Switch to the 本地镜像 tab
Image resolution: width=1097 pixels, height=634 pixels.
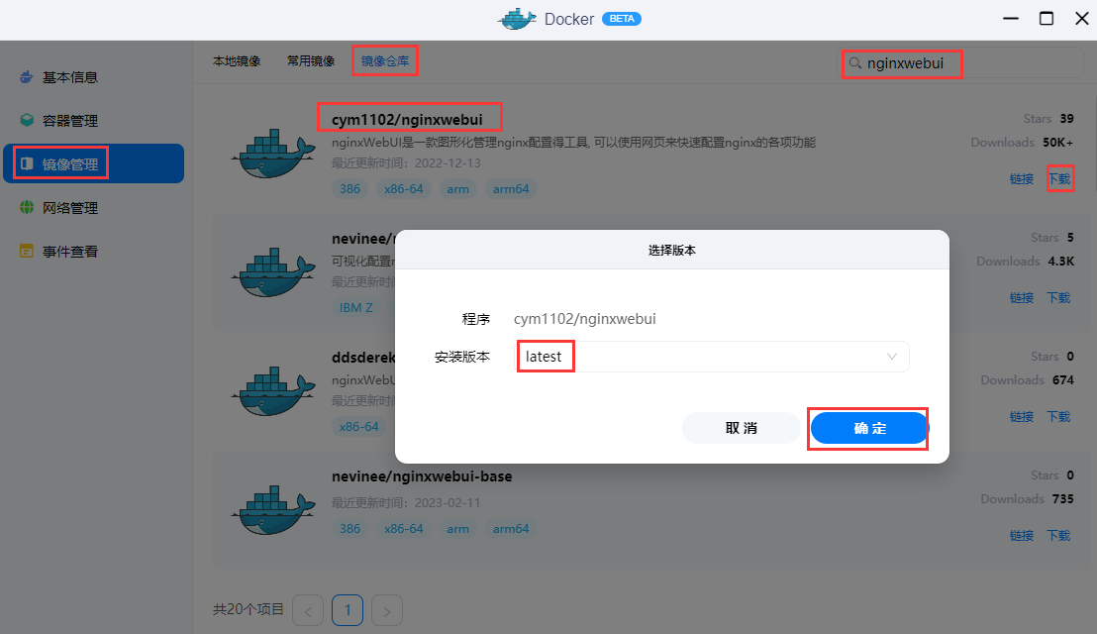237,60
